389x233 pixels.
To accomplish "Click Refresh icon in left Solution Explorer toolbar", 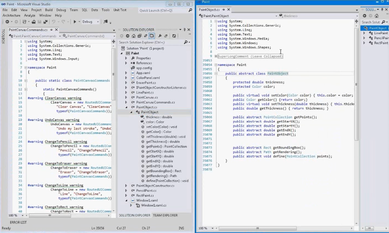I will tap(174, 36).
